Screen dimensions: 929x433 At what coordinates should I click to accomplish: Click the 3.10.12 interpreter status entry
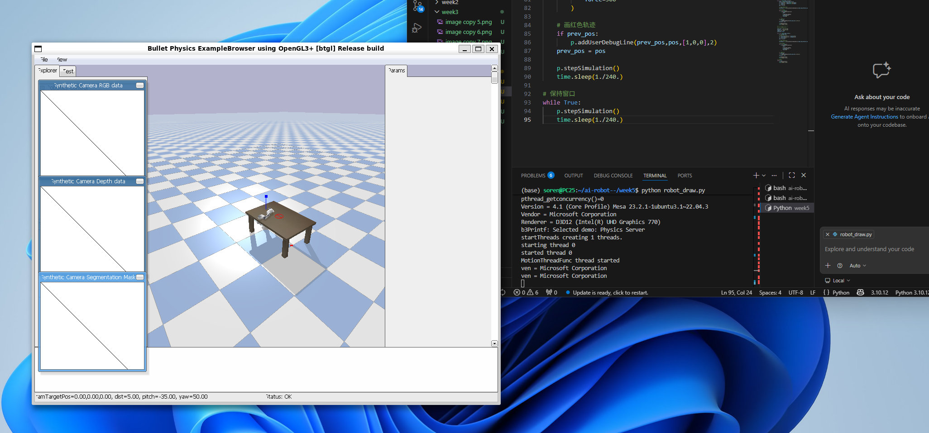879,293
